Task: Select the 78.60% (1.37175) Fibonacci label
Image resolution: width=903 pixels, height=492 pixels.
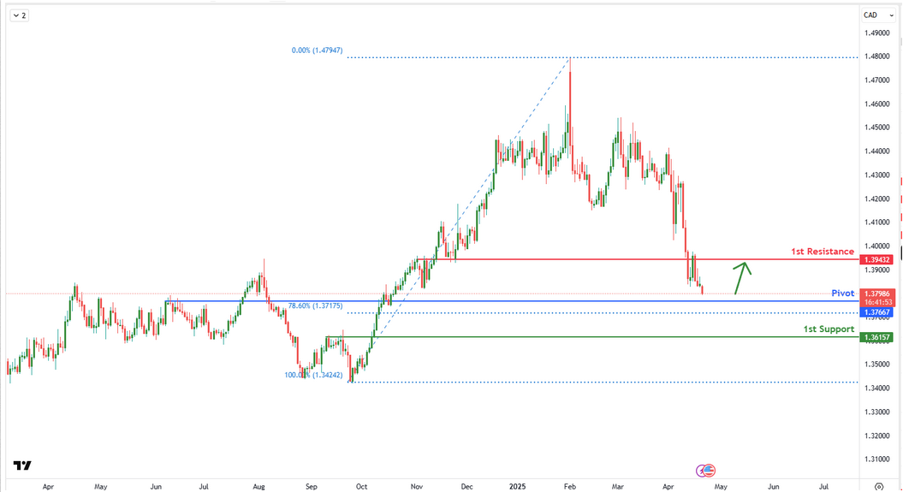Action: click(315, 306)
